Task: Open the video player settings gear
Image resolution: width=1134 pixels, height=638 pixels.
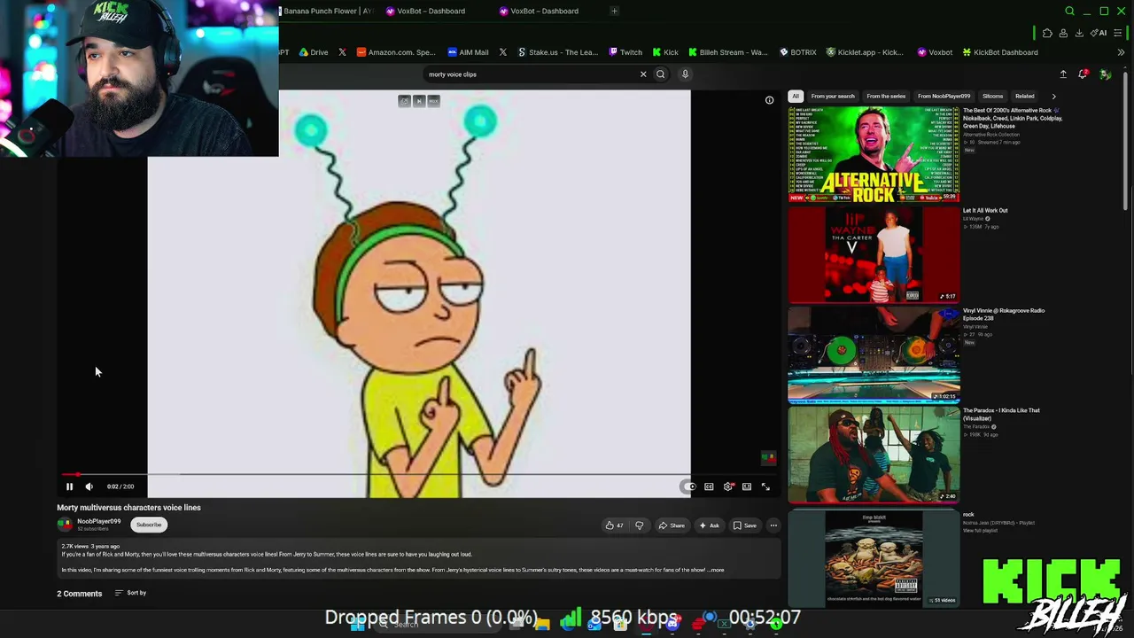Action: coord(728,486)
